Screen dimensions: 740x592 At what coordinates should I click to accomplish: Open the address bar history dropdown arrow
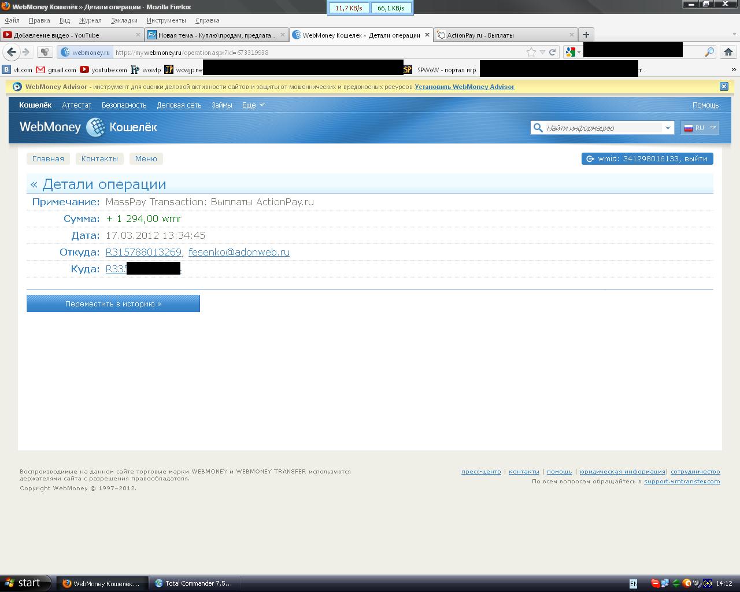tap(542, 52)
